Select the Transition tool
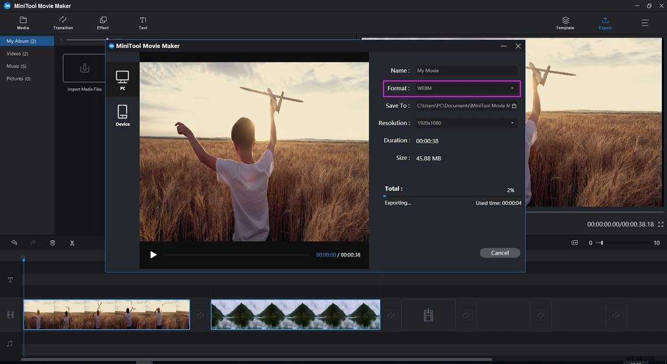Image resolution: width=667 pixels, height=364 pixels. pos(63,23)
